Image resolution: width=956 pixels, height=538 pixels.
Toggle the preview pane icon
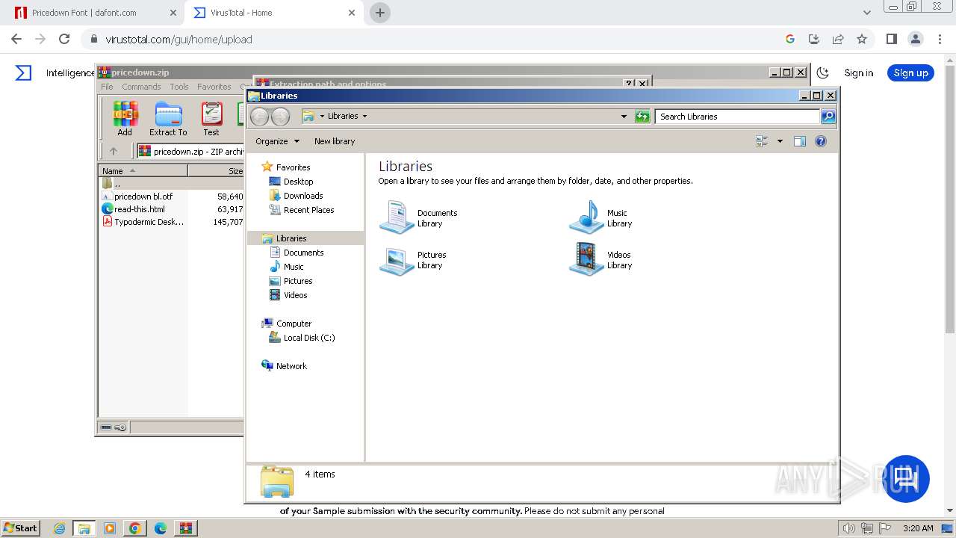coord(800,141)
